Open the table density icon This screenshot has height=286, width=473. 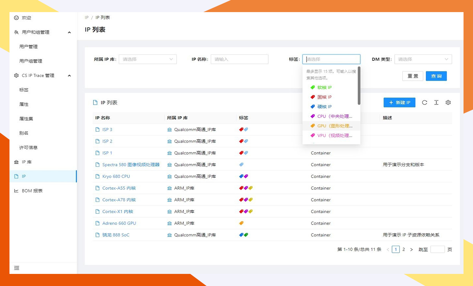pos(436,103)
